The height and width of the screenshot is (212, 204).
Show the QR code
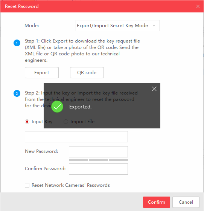pyautogui.click(x=87, y=73)
